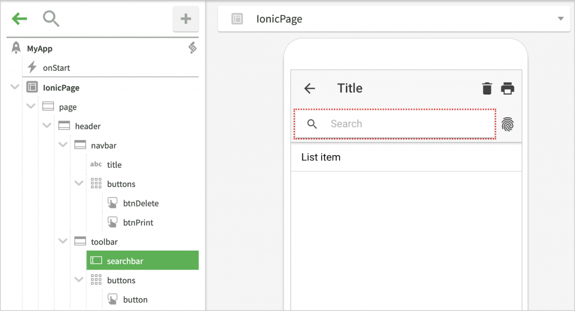Click the back arrow next to Title

point(309,88)
